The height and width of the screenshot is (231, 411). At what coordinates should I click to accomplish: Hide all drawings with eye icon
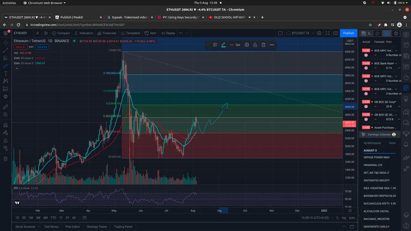click(5, 148)
